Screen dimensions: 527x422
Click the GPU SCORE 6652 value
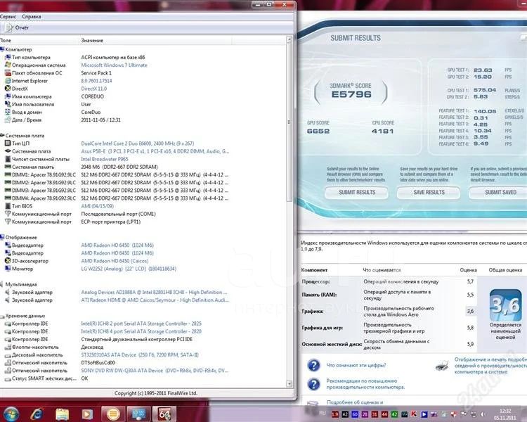tap(318, 132)
